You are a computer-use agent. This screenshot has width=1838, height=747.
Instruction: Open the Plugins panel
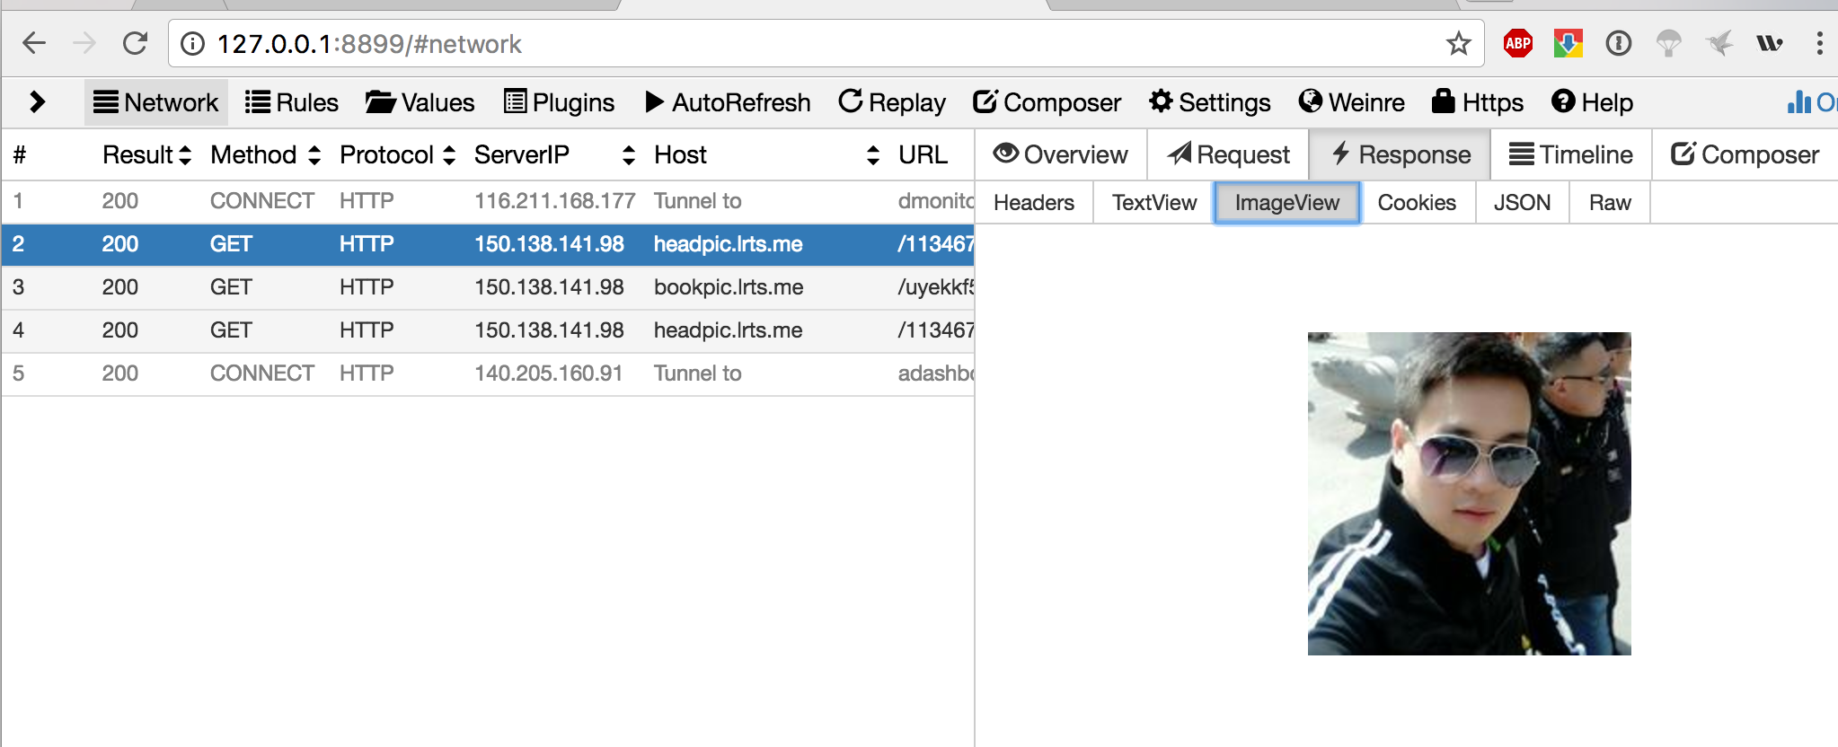click(x=559, y=102)
